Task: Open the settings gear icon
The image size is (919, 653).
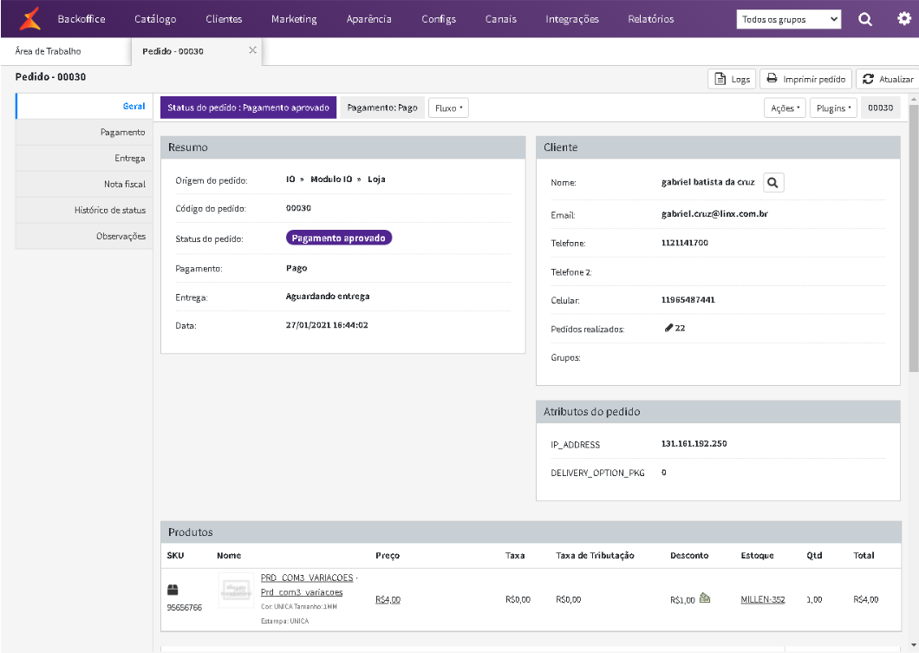Action: pos(903,18)
